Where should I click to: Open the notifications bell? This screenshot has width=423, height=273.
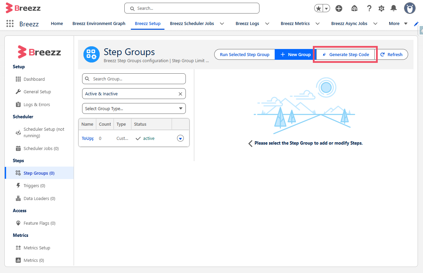(x=394, y=8)
